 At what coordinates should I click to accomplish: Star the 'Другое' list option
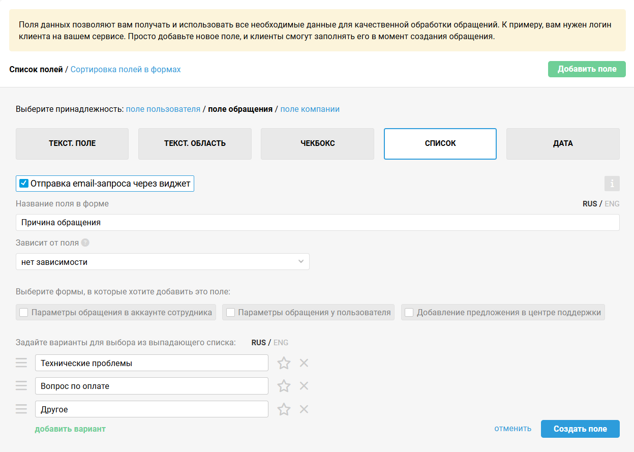[x=284, y=409]
